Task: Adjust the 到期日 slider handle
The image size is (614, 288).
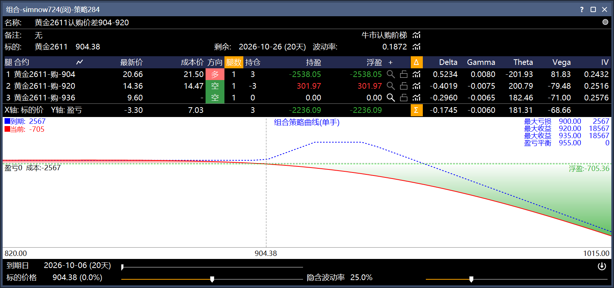Action: pyautogui.click(x=122, y=267)
